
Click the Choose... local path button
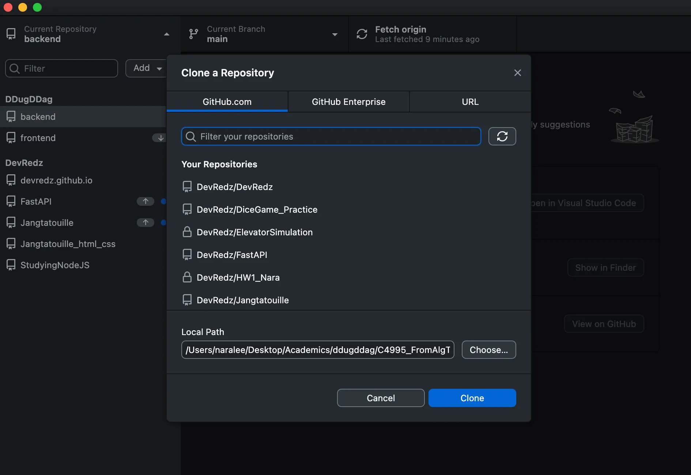coord(489,350)
